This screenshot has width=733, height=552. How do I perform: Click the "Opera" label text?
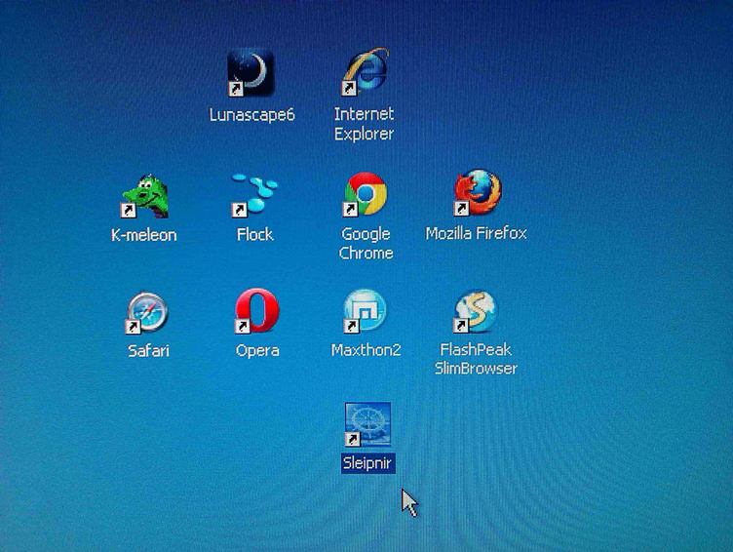257,350
